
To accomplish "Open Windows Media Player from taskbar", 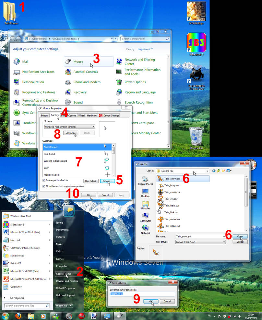I will (x=43, y=316).
